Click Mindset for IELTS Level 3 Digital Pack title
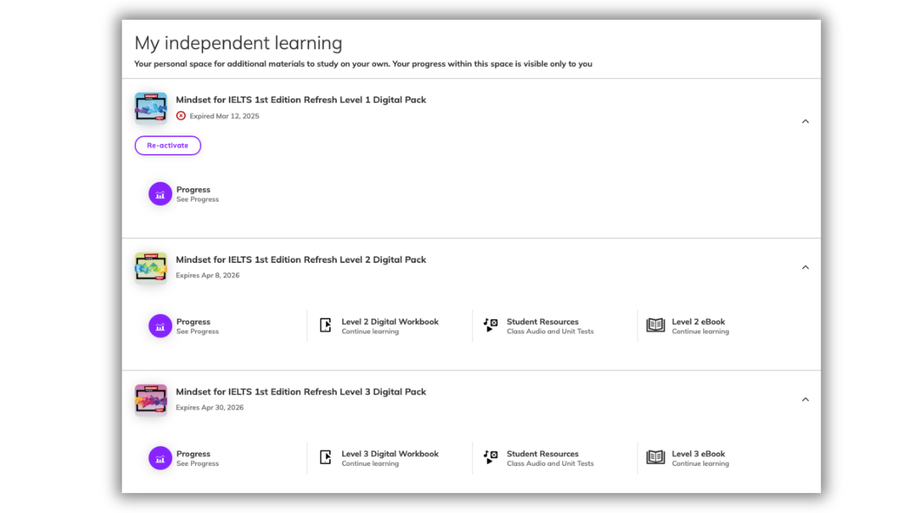 [301, 392]
